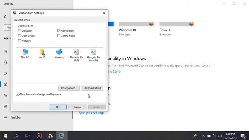Enable the Network checkbox
The height and width of the screenshot is (140, 249).
coord(19,41)
